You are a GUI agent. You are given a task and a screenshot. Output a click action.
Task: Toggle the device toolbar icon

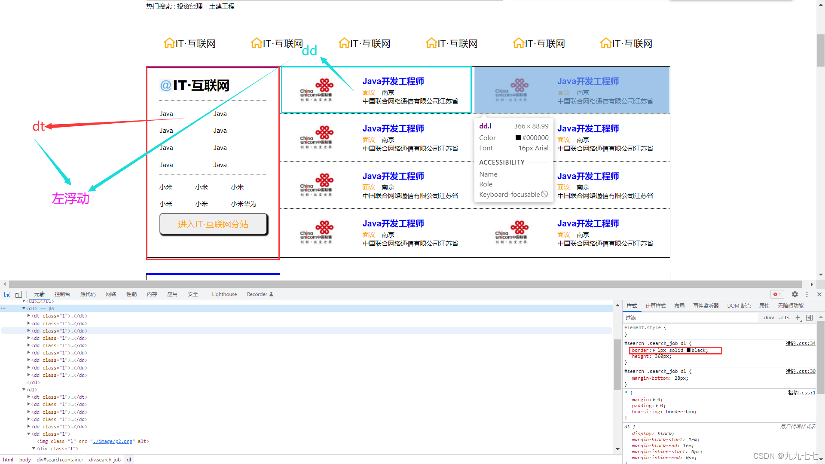click(x=18, y=294)
